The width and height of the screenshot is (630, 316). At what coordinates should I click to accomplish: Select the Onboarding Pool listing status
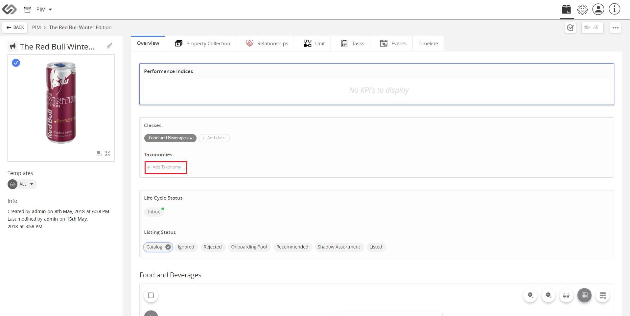pos(249,247)
